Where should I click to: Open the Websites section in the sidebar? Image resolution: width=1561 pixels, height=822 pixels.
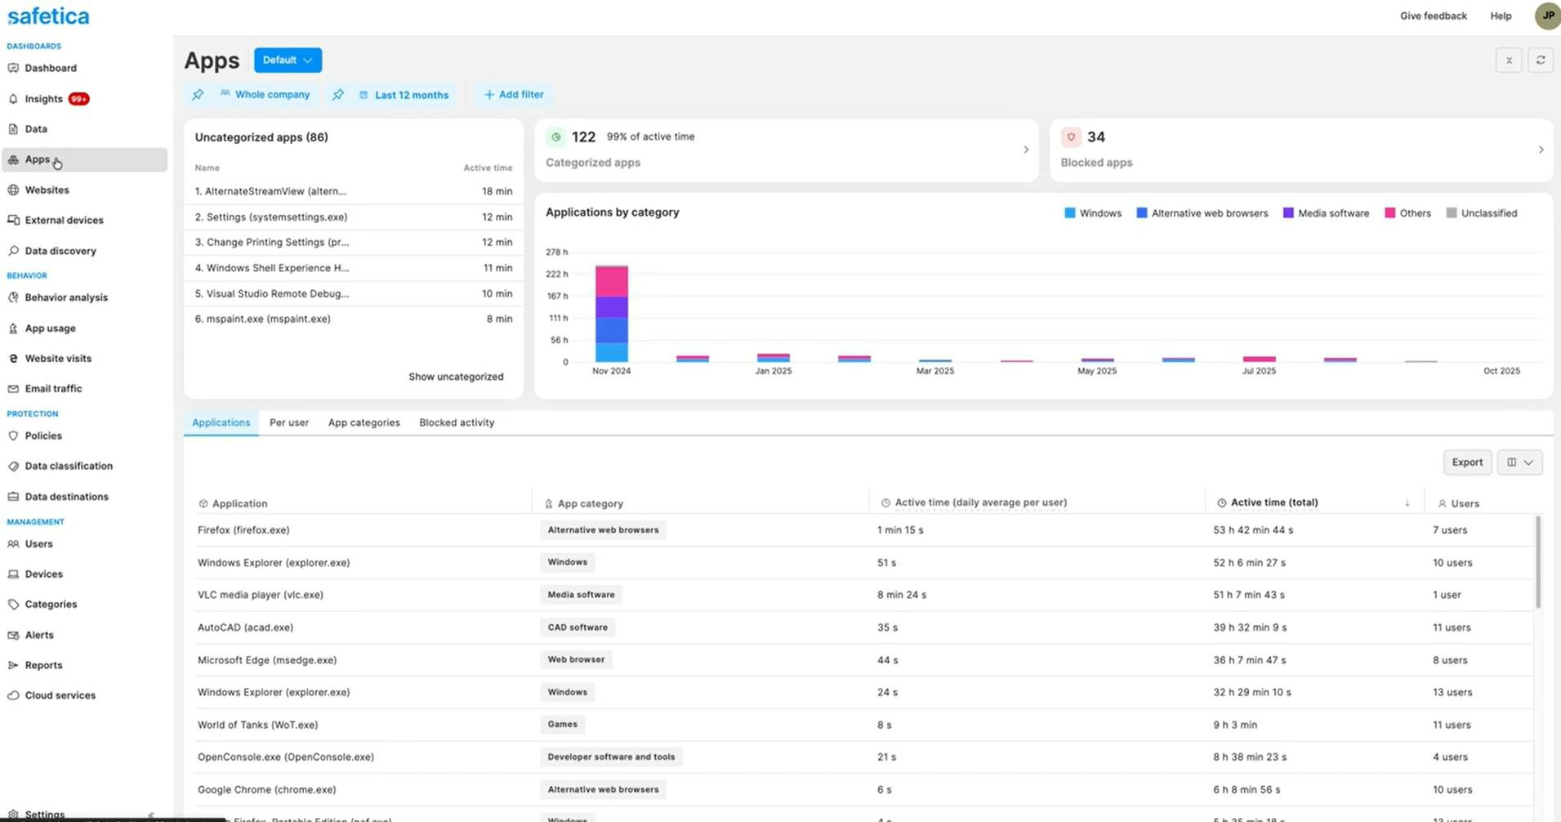tap(47, 190)
